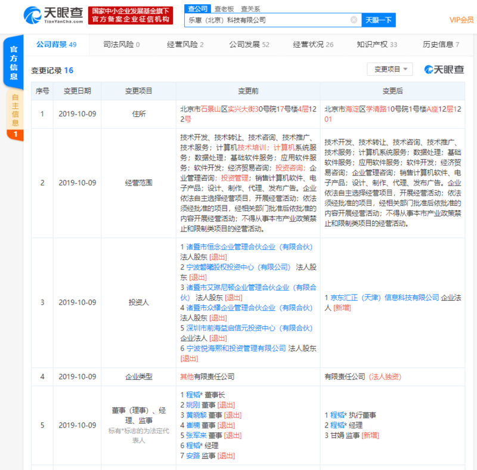Open the 经营状况 26 tab
This screenshot has height=470, width=477.
(x=314, y=44)
